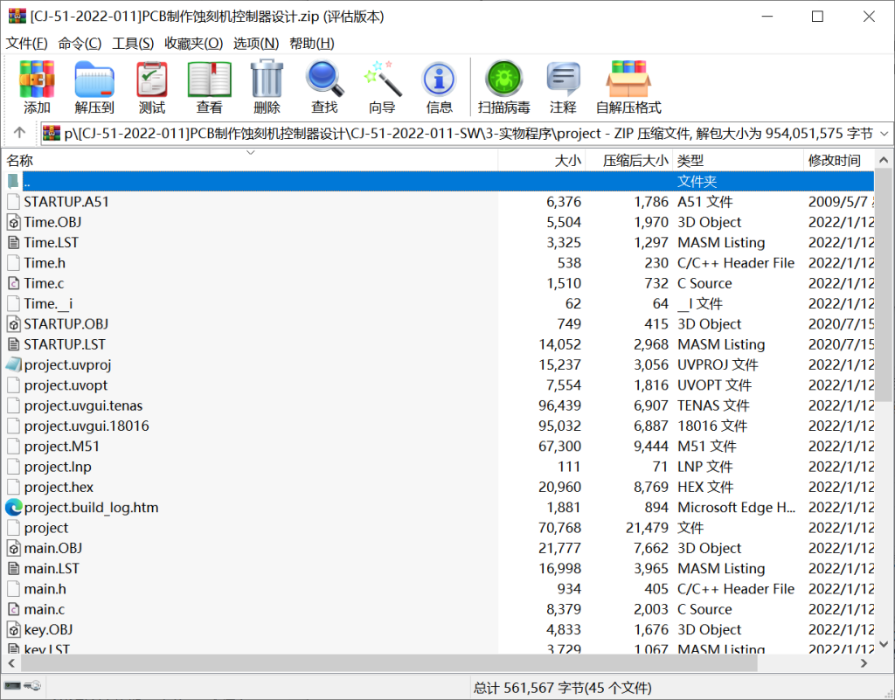Open the File (文件) menu
This screenshot has width=895, height=700.
27,43
